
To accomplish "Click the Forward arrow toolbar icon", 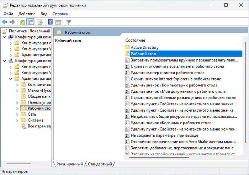I will point(12,22).
